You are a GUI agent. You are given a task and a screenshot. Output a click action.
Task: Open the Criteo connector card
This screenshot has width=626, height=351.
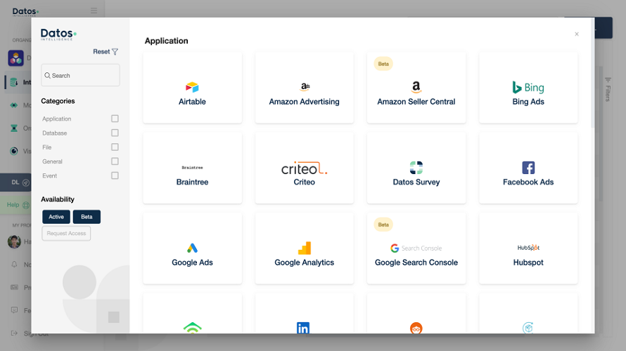coord(305,168)
